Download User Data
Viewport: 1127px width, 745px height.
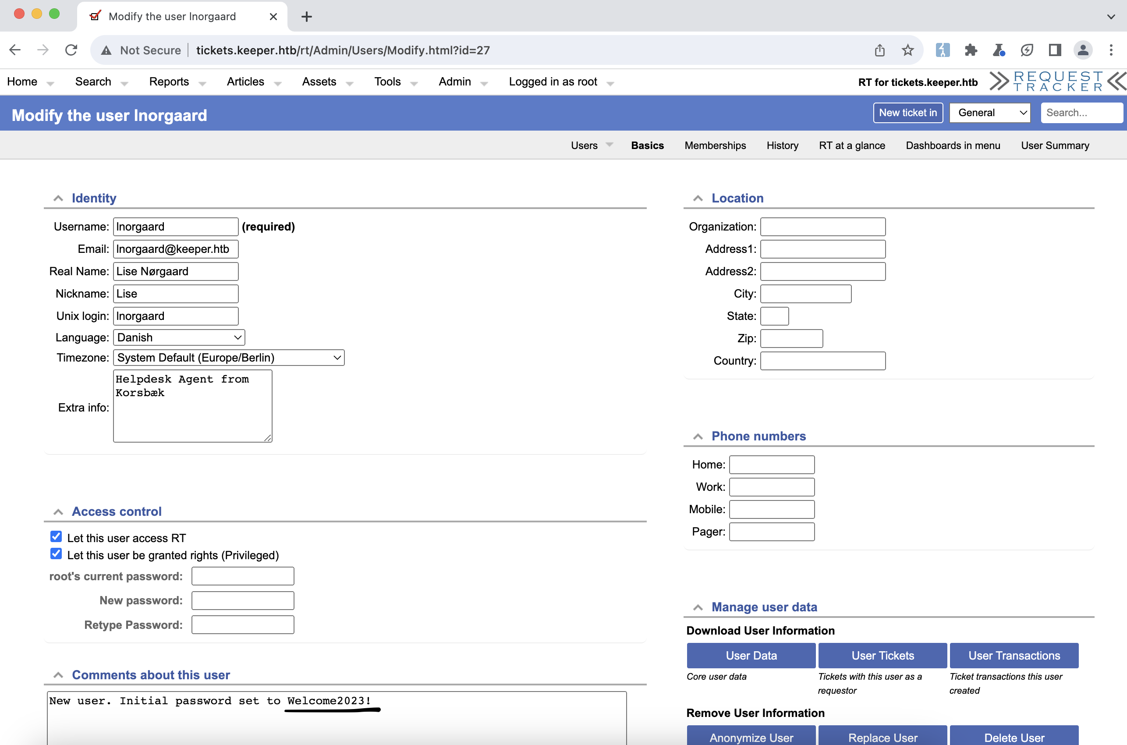751,655
